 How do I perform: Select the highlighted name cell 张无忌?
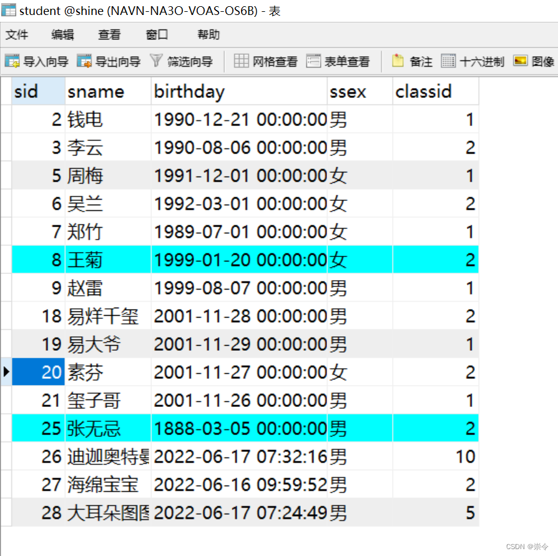coord(108,428)
